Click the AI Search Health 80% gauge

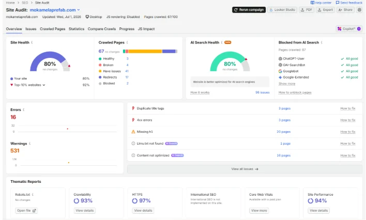[x=230, y=61]
